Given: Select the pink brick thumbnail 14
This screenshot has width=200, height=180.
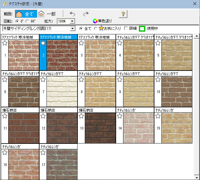Looking at the screenshot, I should tap(139, 128).
